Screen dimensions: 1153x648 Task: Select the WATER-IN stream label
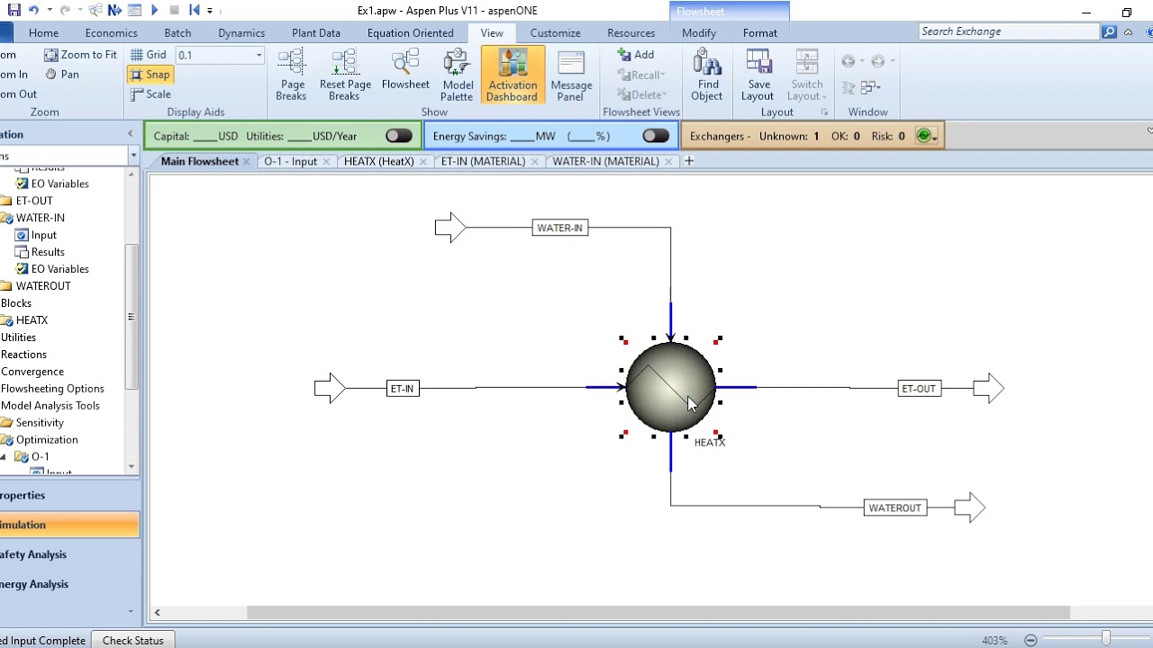point(560,228)
